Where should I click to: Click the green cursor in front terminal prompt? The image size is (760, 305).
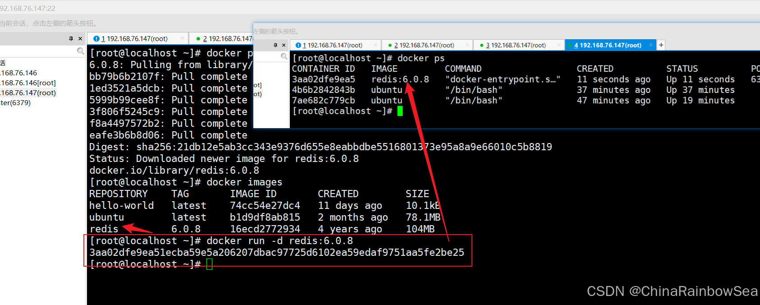(x=400, y=111)
